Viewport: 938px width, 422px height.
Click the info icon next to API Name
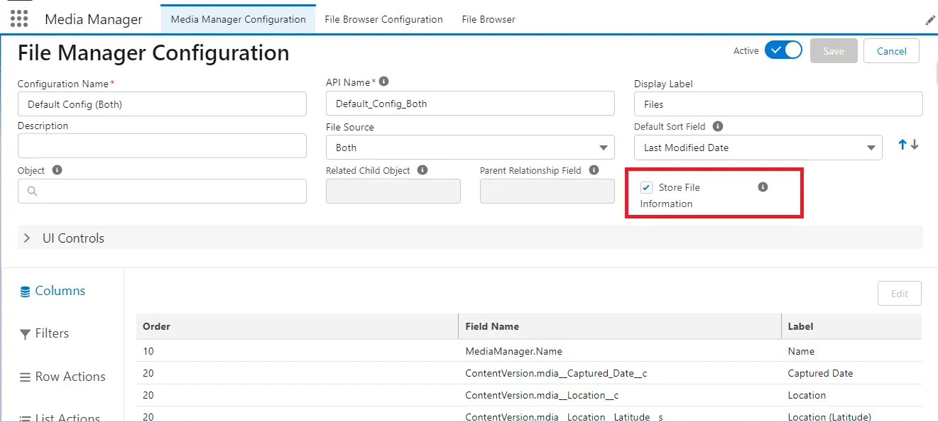point(383,81)
